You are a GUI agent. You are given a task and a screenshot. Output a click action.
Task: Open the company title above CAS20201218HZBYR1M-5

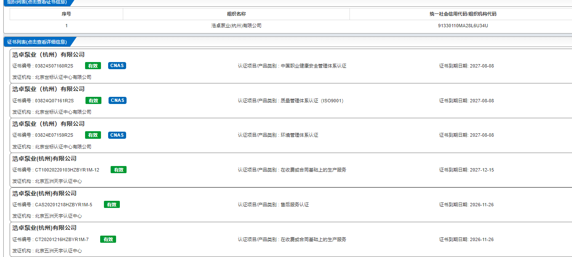pyautogui.click(x=44, y=193)
